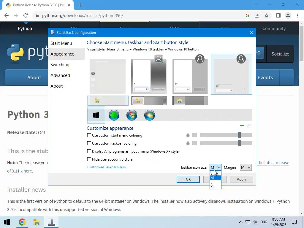
Task: Open the Socialize button on python.org
Action: [x=280, y=54]
